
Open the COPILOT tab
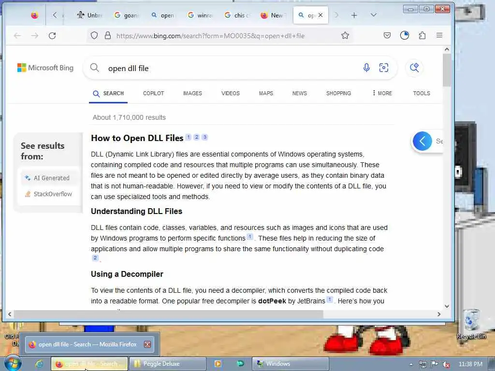pyautogui.click(x=153, y=93)
